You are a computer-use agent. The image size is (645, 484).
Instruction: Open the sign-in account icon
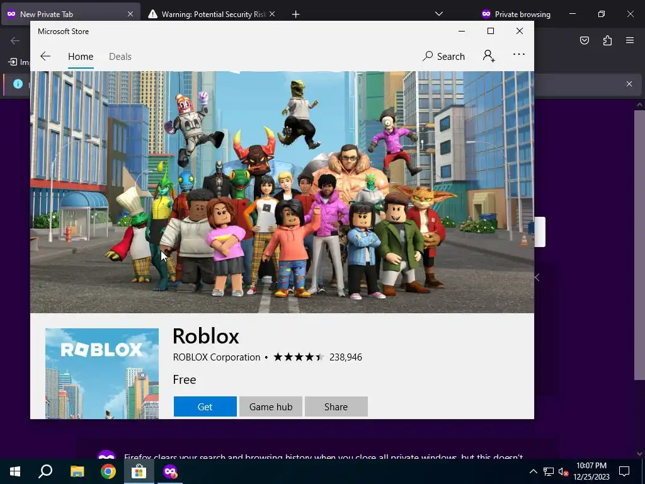489,55
